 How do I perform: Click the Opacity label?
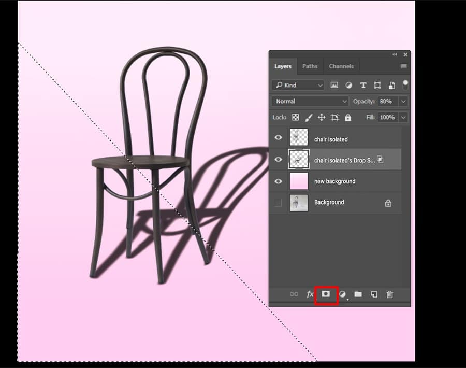pyautogui.click(x=364, y=102)
